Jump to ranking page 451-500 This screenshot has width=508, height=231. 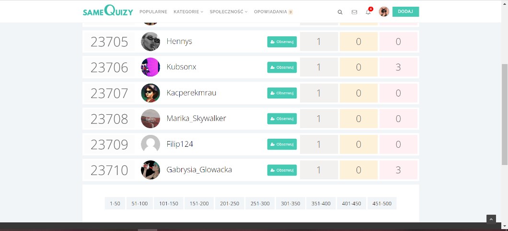[382, 204]
